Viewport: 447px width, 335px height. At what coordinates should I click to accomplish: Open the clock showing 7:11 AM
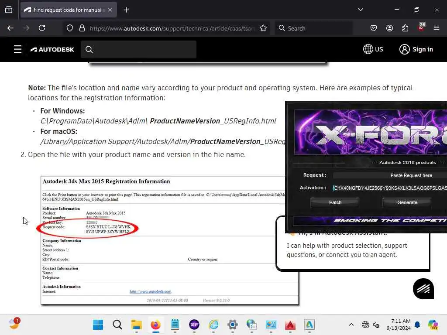click(x=399, y=325)
